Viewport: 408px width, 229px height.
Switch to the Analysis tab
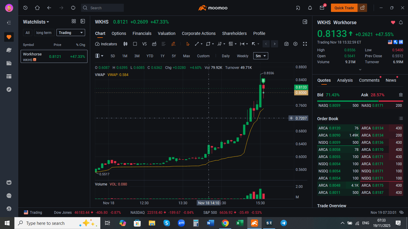click(x=345, y=80)
